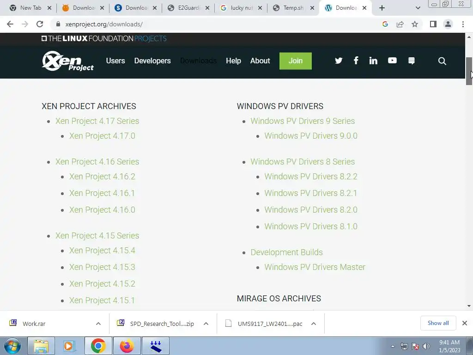Expand SPD_Research_Tool zip download options
This screenshot has width=473, height=355.
(206, 324)
